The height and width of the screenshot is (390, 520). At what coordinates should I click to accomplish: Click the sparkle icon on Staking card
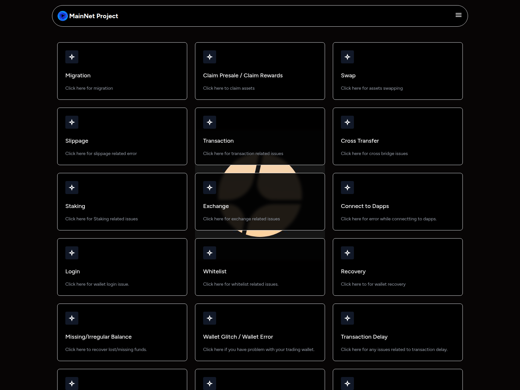point(72,188)
